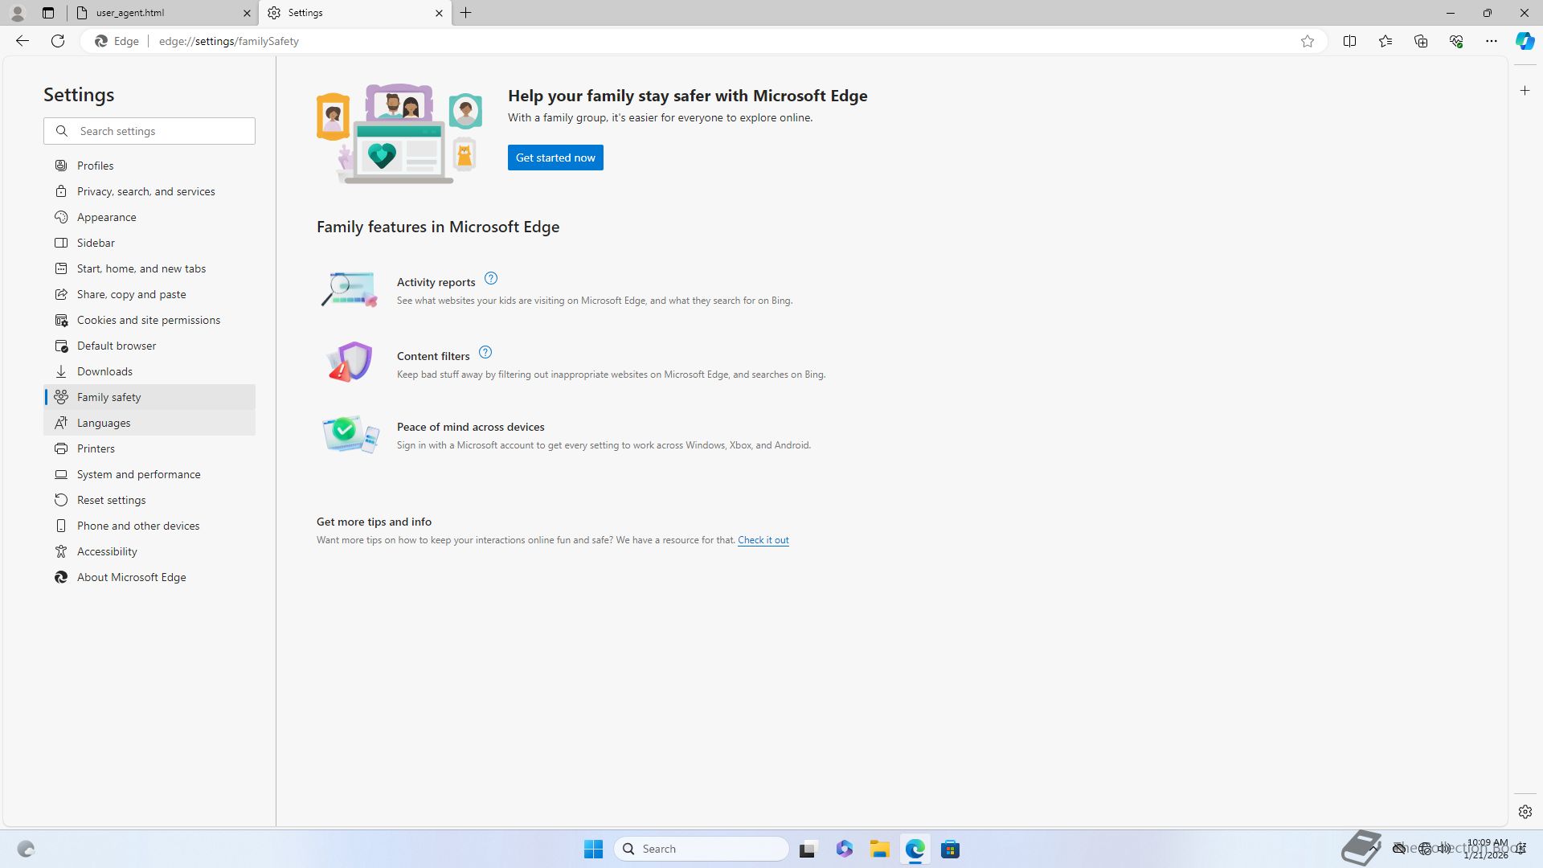Click the sidebar customize plus button
This screenshot has height=868, width=1543.
1525,91
